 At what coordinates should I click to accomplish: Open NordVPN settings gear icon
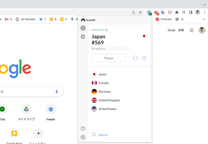(83, 137)
